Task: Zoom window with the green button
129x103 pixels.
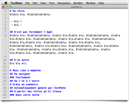Action: click(x=10, y=7)
